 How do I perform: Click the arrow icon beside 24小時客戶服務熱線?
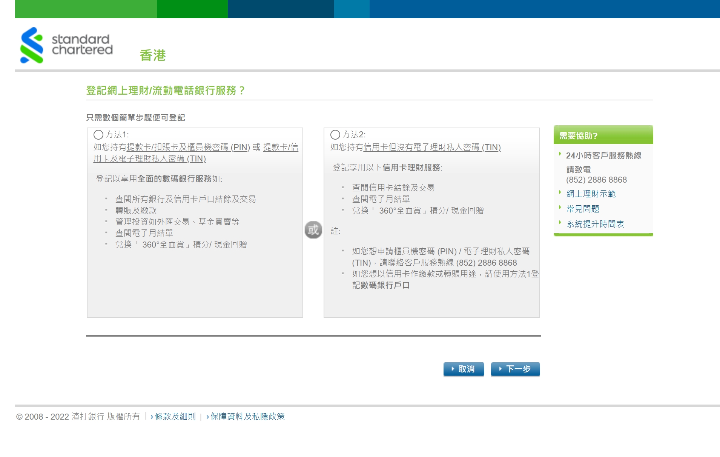[x=560, y=154]
